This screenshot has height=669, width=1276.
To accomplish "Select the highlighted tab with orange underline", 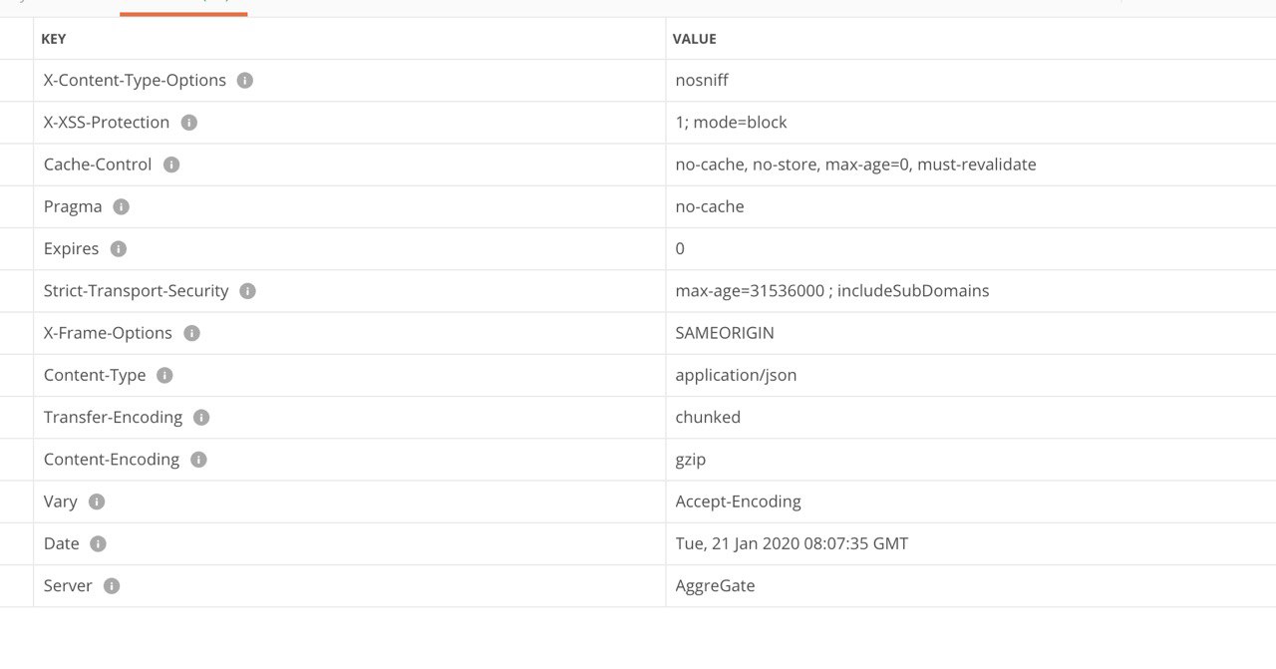I will pos(183,7).
